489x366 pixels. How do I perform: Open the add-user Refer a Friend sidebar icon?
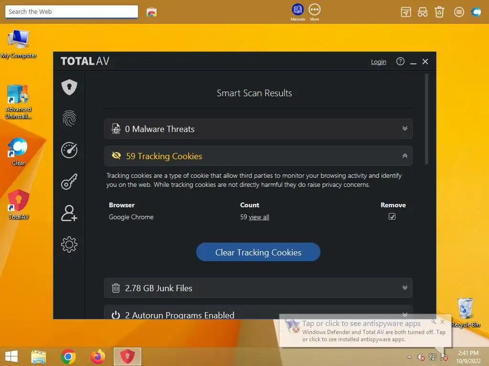69,213
